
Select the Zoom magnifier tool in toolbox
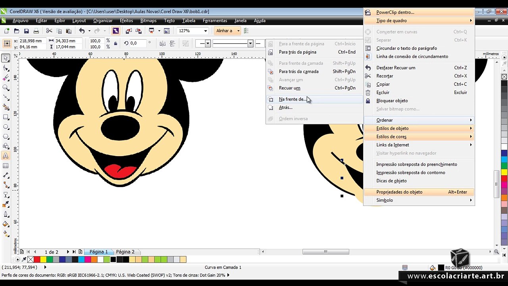click(6, 88)
